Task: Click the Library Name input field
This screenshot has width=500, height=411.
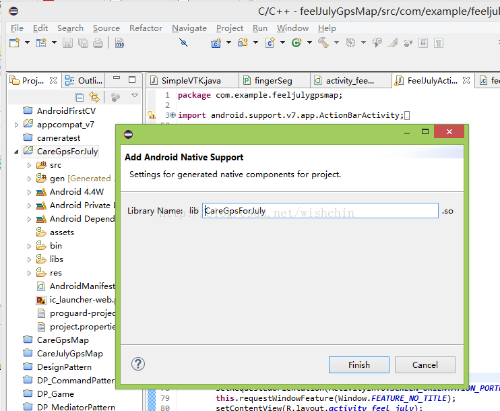Action: (320, 211)
